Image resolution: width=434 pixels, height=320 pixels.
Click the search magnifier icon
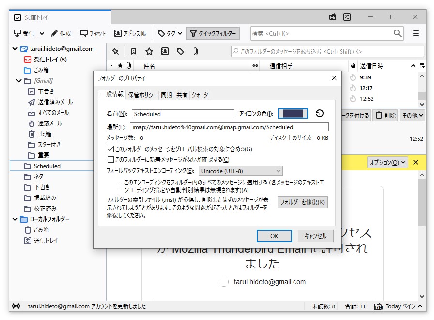[x=398, y=33]
